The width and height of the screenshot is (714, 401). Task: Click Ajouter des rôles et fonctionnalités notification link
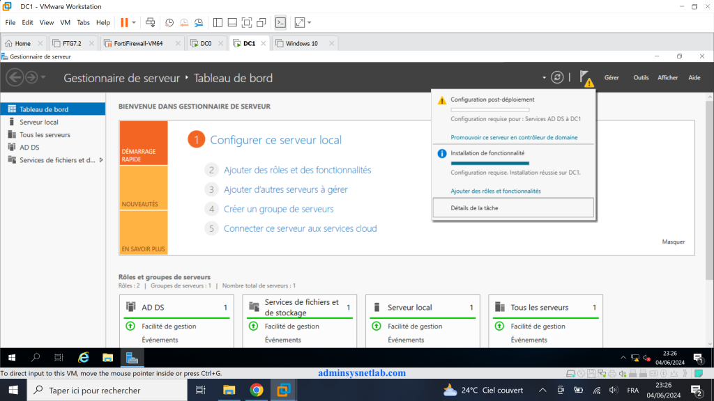(x=496, y=191)
